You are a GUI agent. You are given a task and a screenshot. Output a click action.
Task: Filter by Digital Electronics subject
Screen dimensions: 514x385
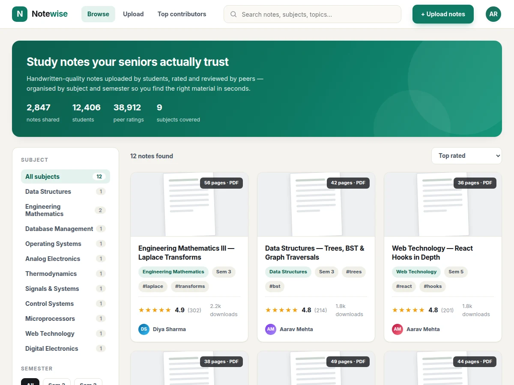click(66, 348)
